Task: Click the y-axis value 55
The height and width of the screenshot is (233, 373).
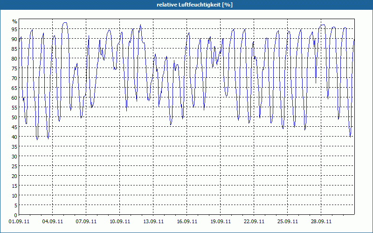Action: point(14,108)
